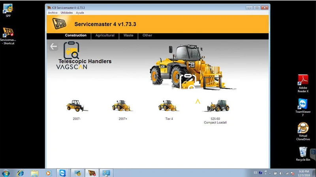Open the Other tab
The width and height of the screenshot is (316, 177).
click(x=147, y=35)
